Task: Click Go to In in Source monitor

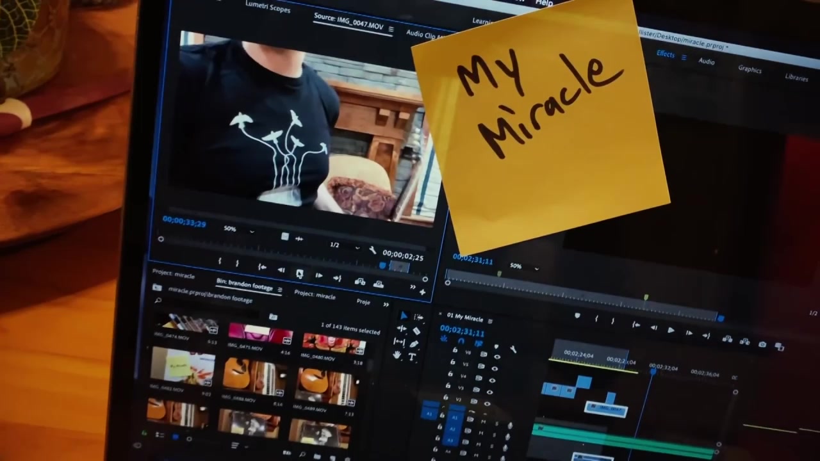Action: pyautogui.click(x=262, y=266)
